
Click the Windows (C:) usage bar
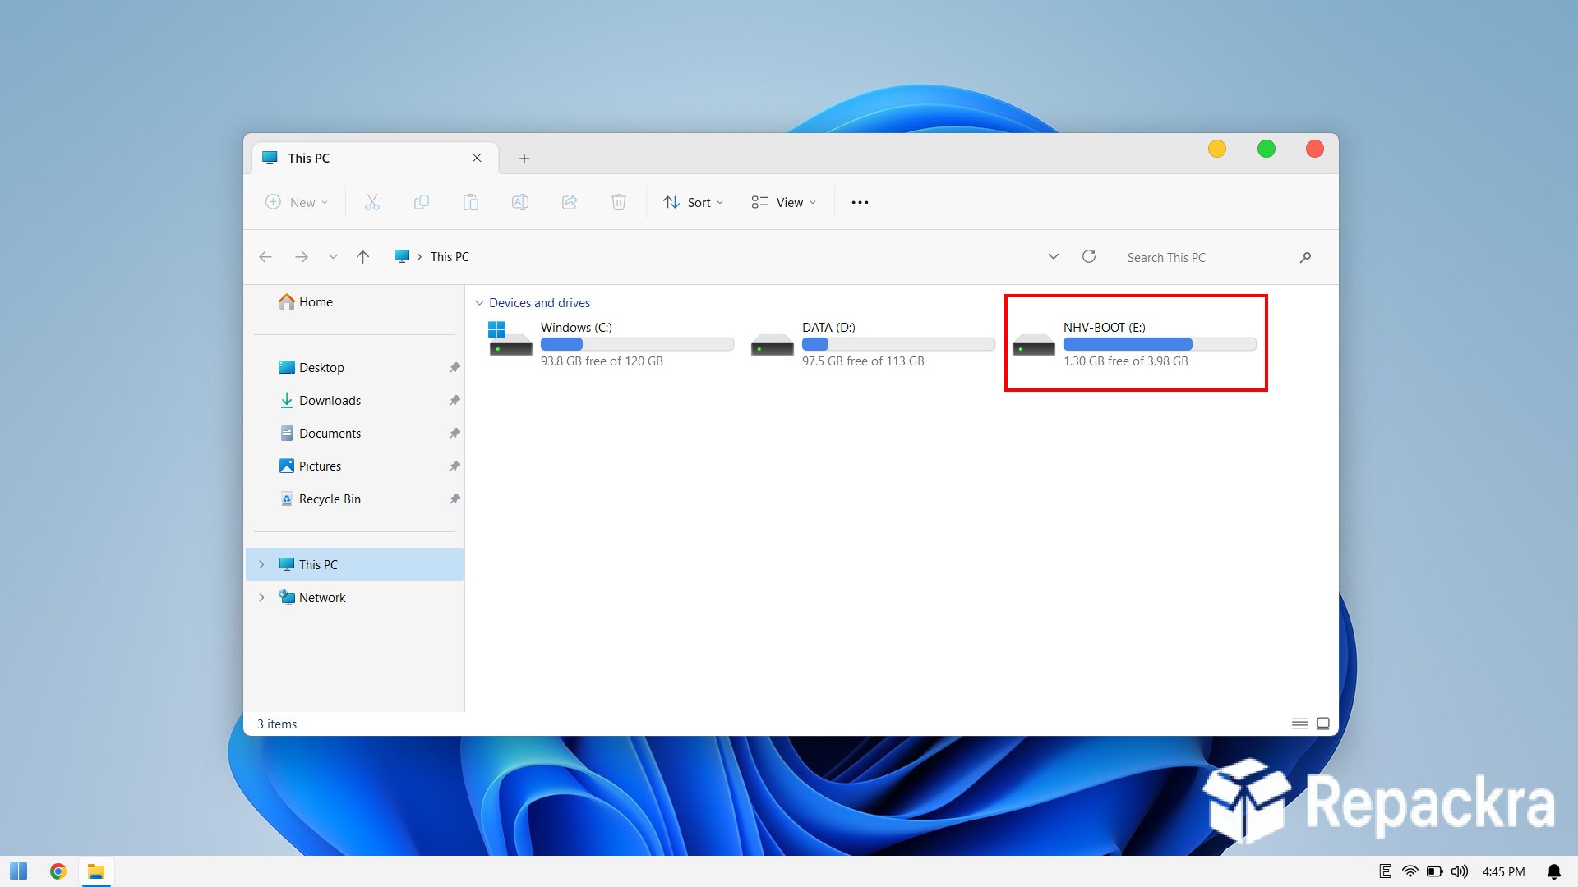tap(637, 344)
